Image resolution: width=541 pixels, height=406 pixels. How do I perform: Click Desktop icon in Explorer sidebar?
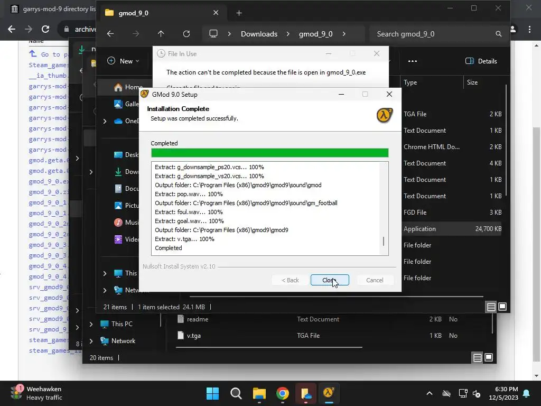click(x=118, y=155)
